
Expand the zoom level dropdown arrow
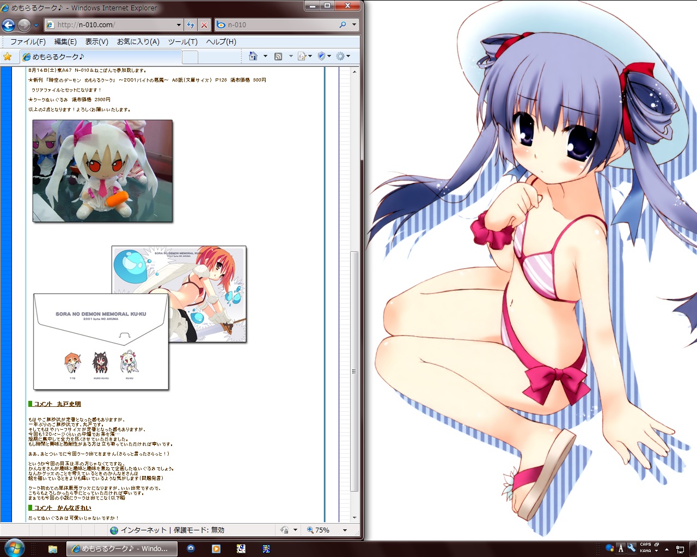coord(345,530)
